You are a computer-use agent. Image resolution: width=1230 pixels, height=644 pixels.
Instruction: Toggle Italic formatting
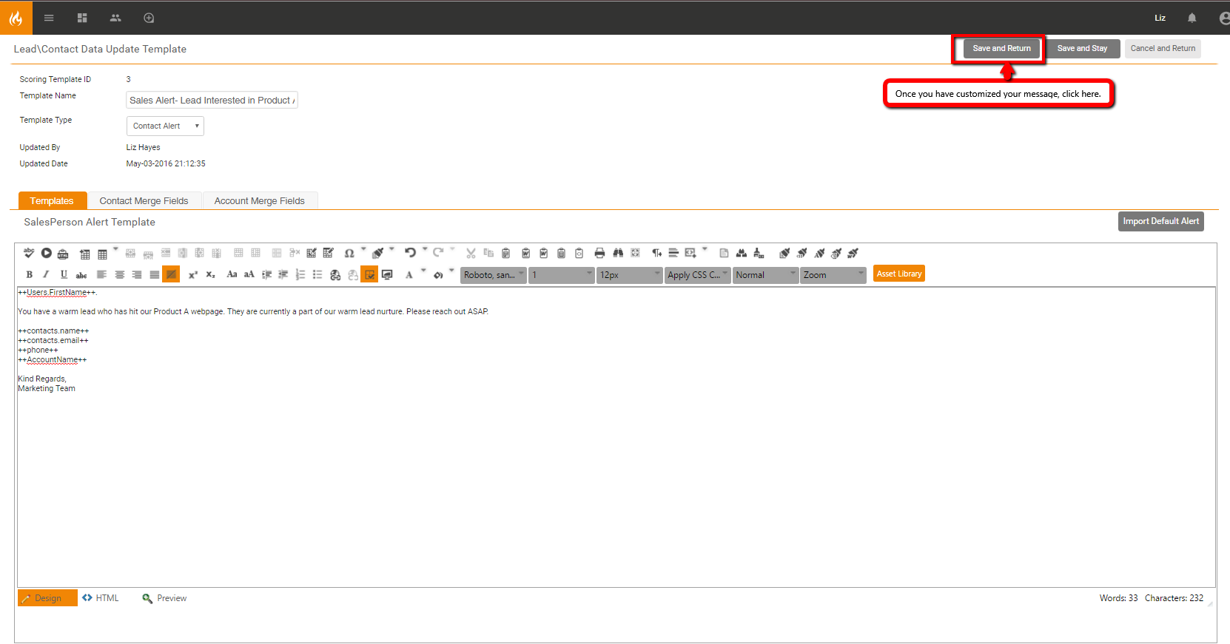(46, 274)
